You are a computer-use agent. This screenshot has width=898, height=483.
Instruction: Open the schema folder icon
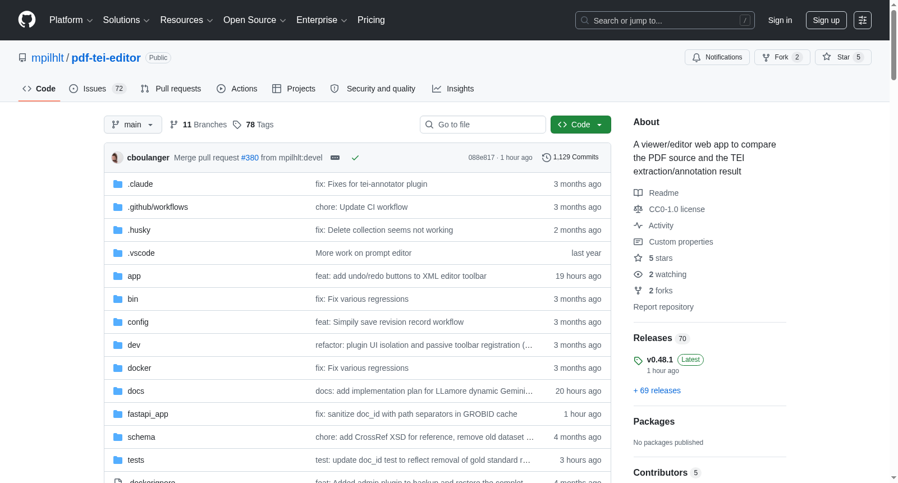pyautogui.click(x=118, y=437)
